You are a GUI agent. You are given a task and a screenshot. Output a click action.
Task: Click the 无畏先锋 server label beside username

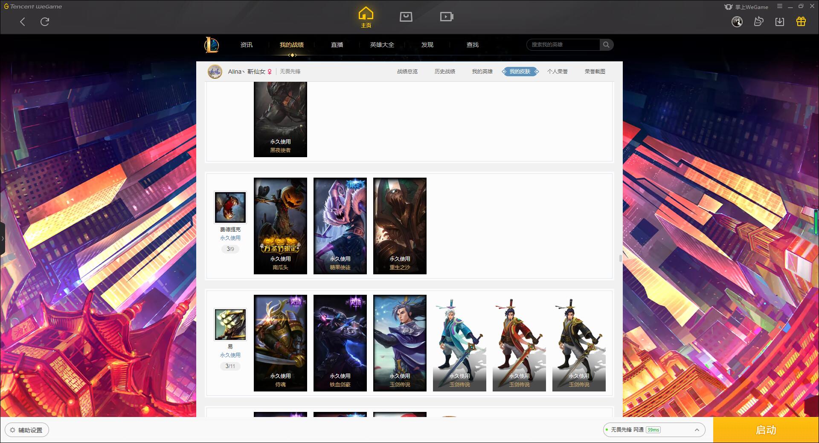point(290,72)
